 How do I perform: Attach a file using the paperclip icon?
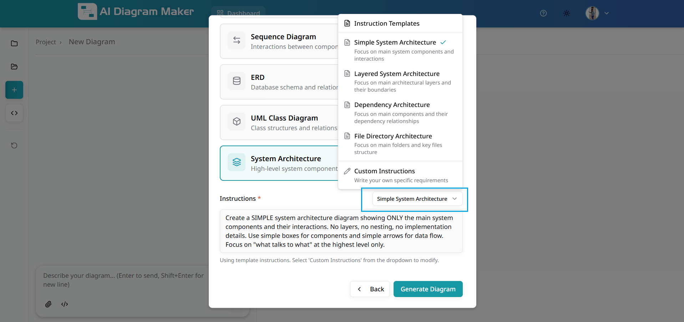point(49,304)
